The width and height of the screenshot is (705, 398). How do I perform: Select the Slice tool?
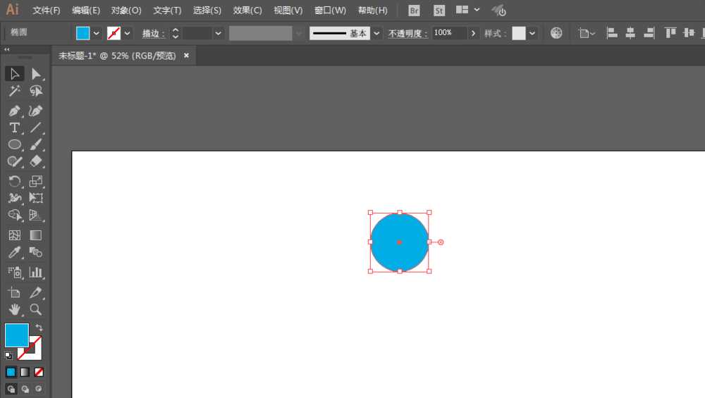[x=36, y=292]
